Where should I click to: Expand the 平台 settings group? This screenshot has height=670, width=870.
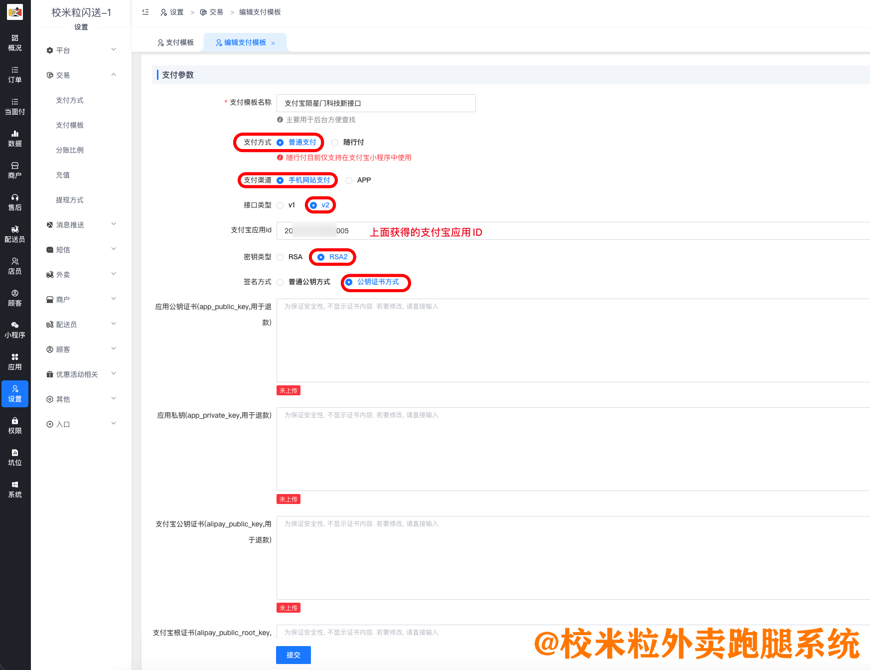81,50
